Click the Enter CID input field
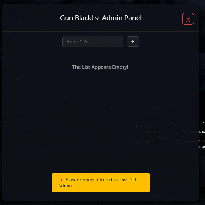 coord(93,42)
